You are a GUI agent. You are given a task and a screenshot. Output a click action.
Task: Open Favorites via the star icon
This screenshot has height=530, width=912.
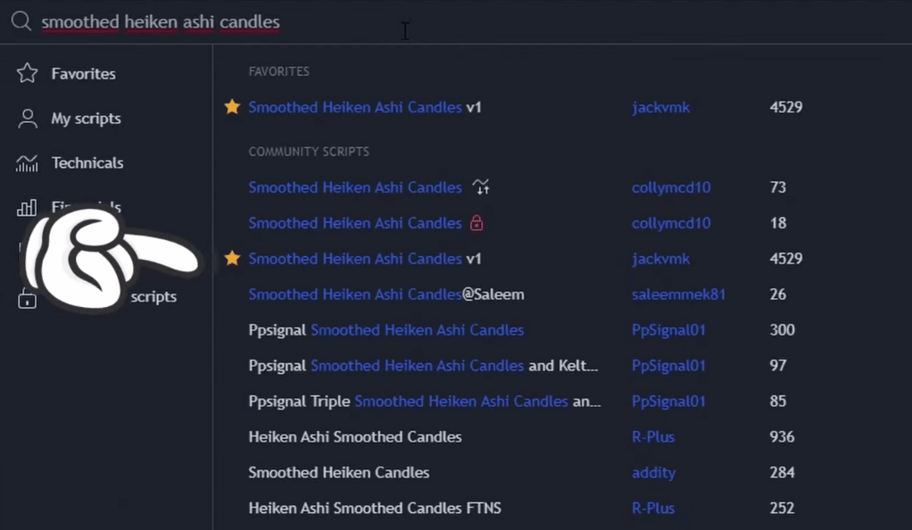point(28,73)
